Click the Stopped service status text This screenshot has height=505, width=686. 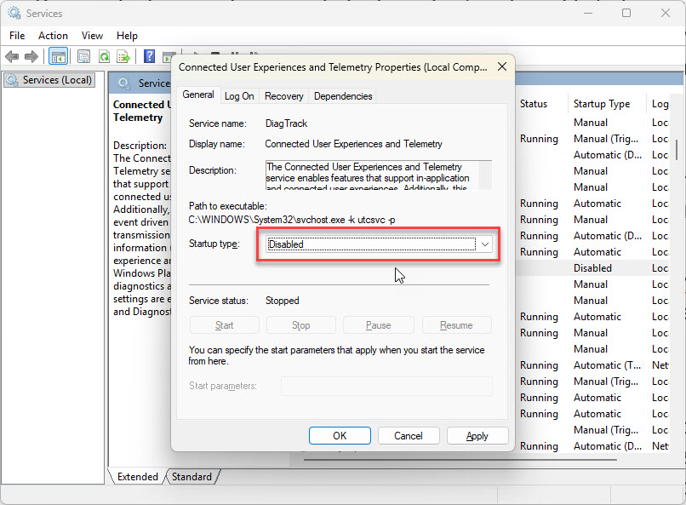pos(283,301)
